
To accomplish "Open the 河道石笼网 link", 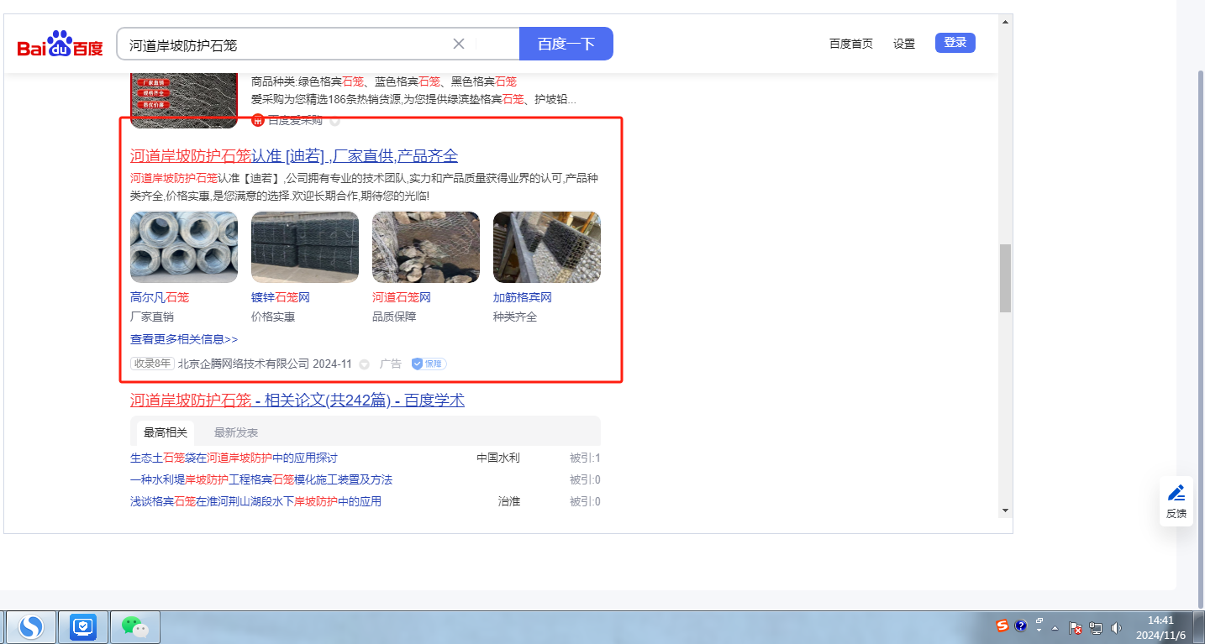I will click(402, 297).
